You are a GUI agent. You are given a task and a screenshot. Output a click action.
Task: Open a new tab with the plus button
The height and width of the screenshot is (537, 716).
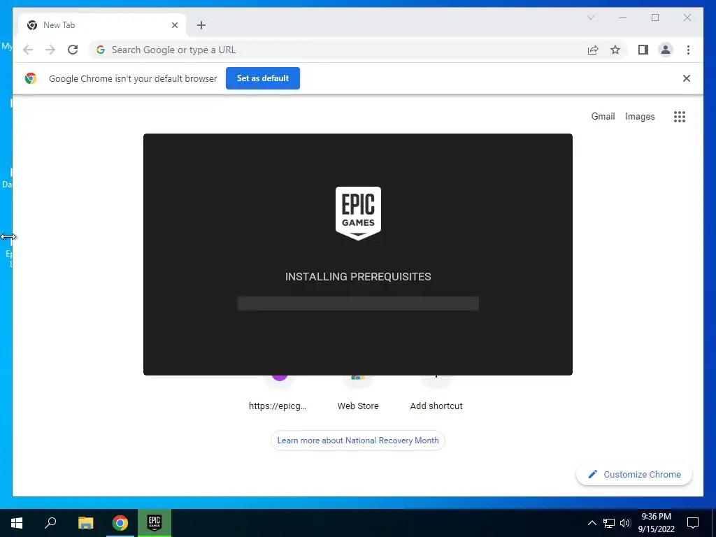pyautogui.click(x=201, y=25)
